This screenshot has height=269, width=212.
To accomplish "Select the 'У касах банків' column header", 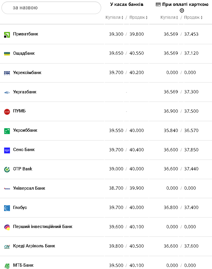I will pyautogui.click(x=127, y=4).
